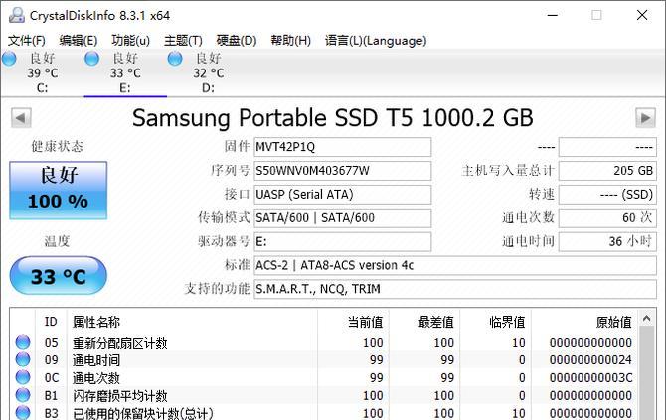
Task: Open the 编辑(E) menu
Action: tap(79, 41)
